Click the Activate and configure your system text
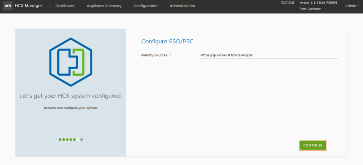This screenshot has height=165, width=363. pyautogui.click(x=71, y=108)
